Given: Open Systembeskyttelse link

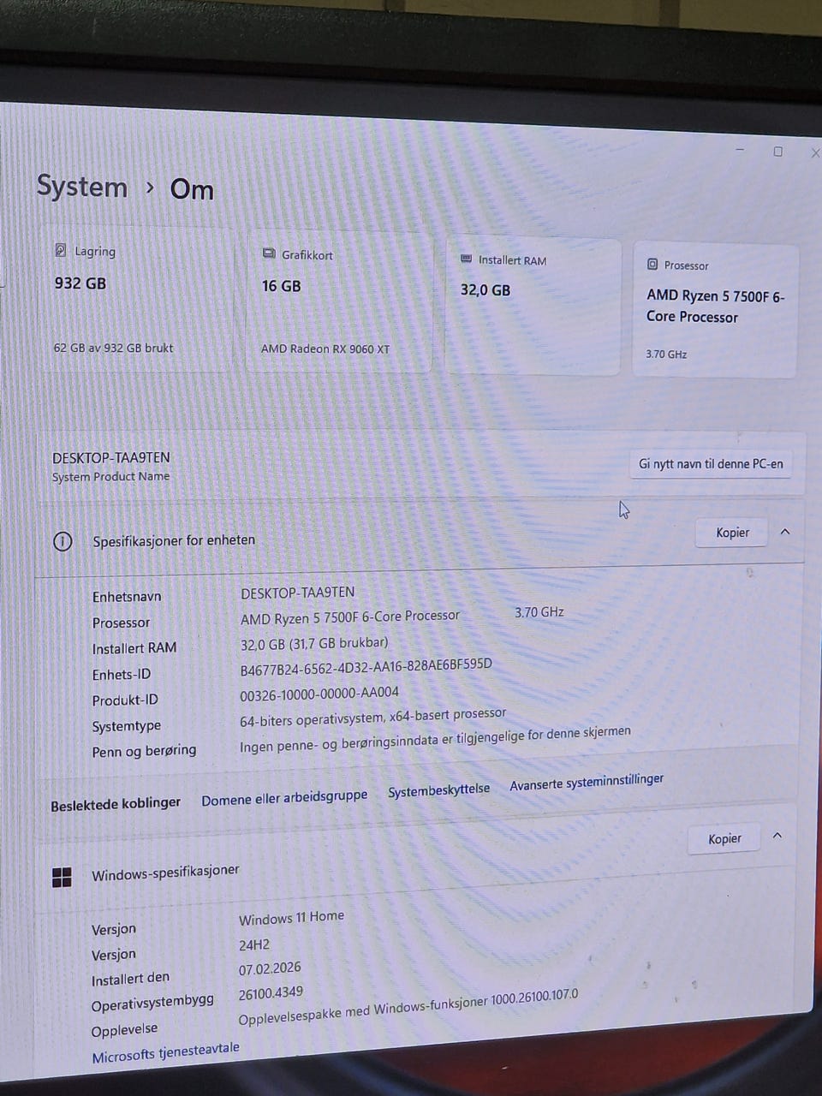Looking at the screenshot, I should coord(438,790).
